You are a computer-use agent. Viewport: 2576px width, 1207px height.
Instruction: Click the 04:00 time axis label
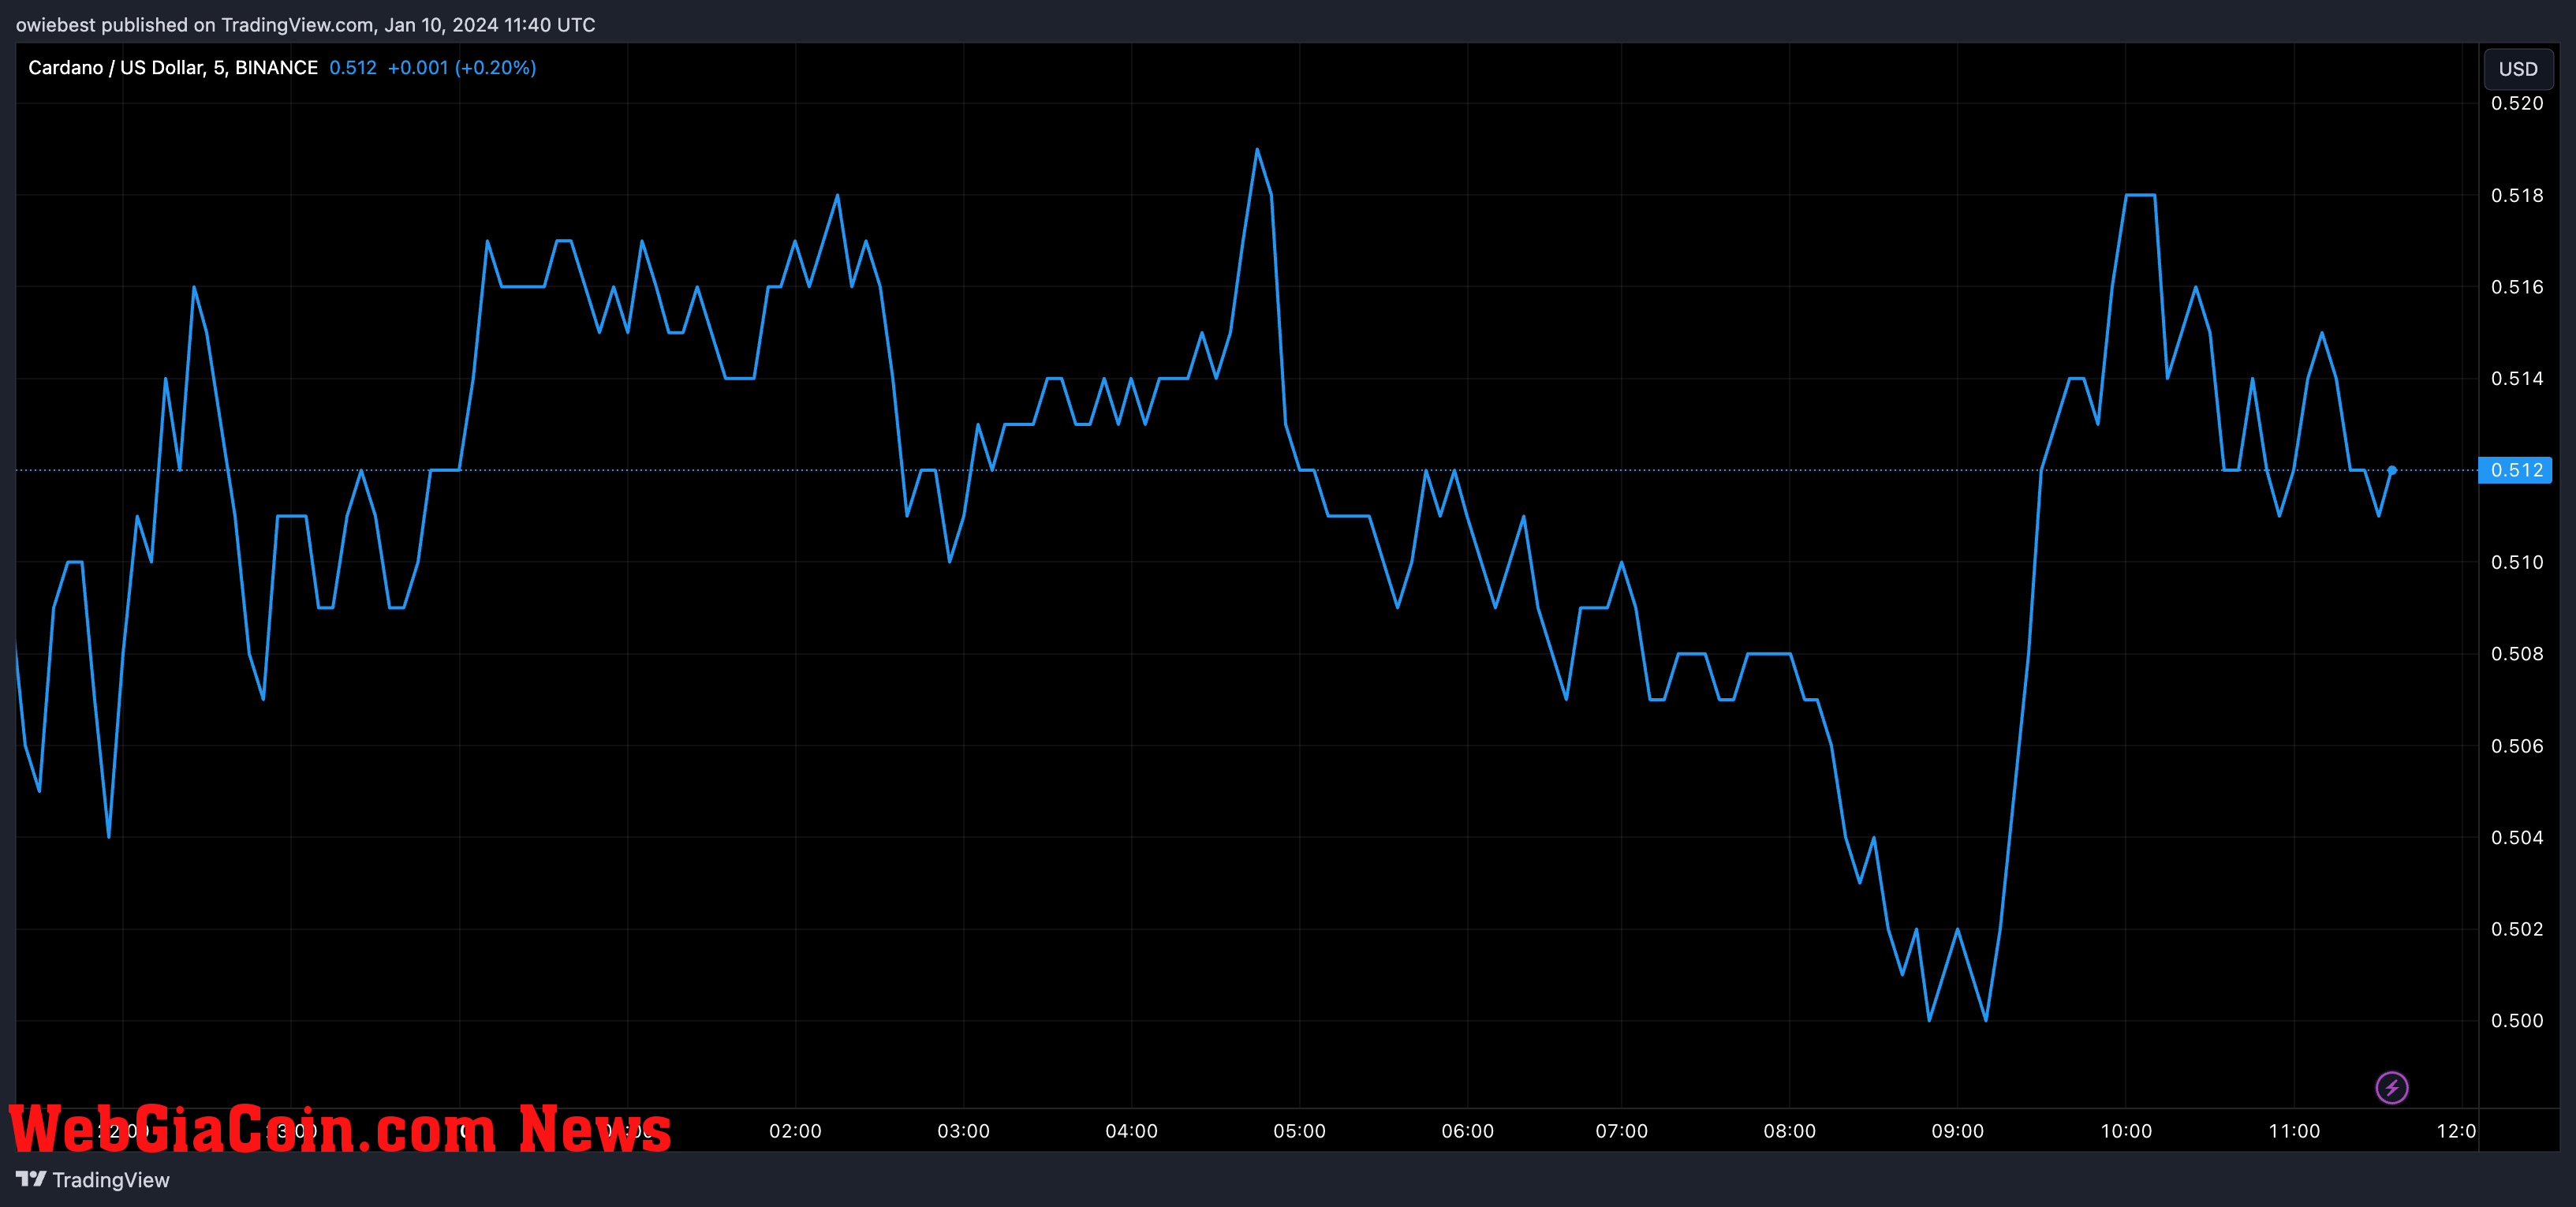tap(1131, 1131)
